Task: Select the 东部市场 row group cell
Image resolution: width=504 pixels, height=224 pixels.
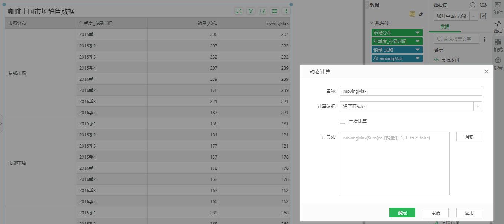Action: coord(40,73)
